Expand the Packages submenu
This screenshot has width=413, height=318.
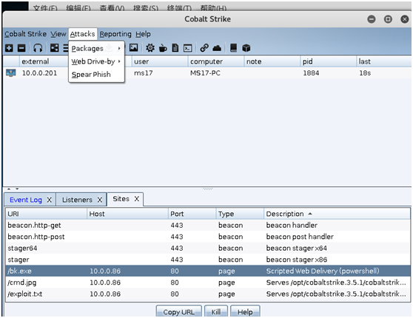[x=96, y=48]
